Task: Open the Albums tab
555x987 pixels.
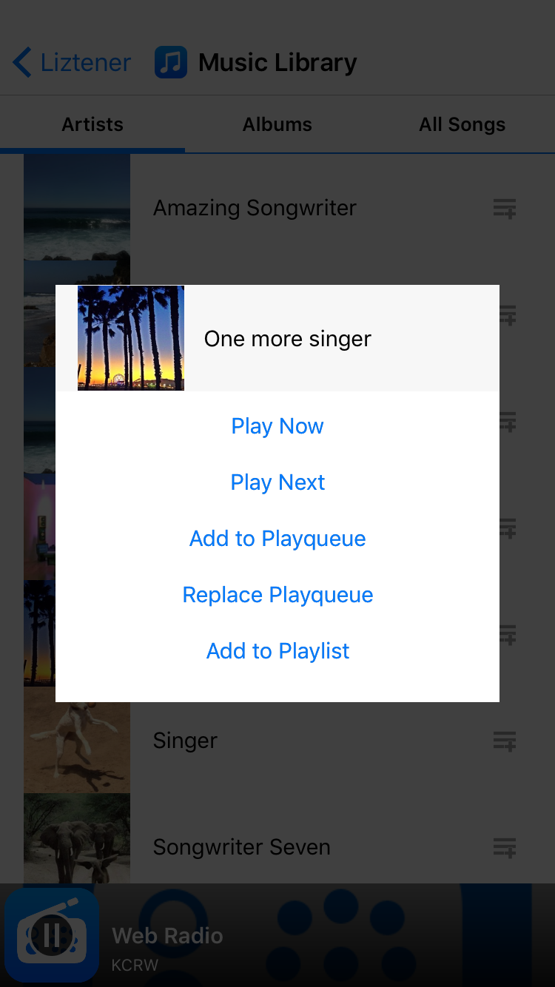Action: (277, 124)
